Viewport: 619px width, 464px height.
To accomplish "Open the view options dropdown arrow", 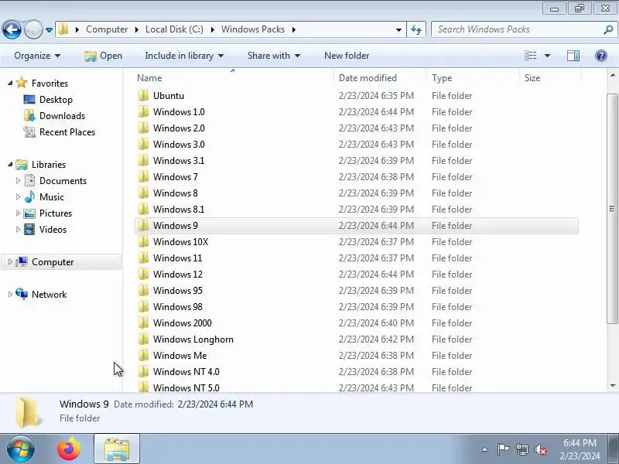I will point(547,56).
